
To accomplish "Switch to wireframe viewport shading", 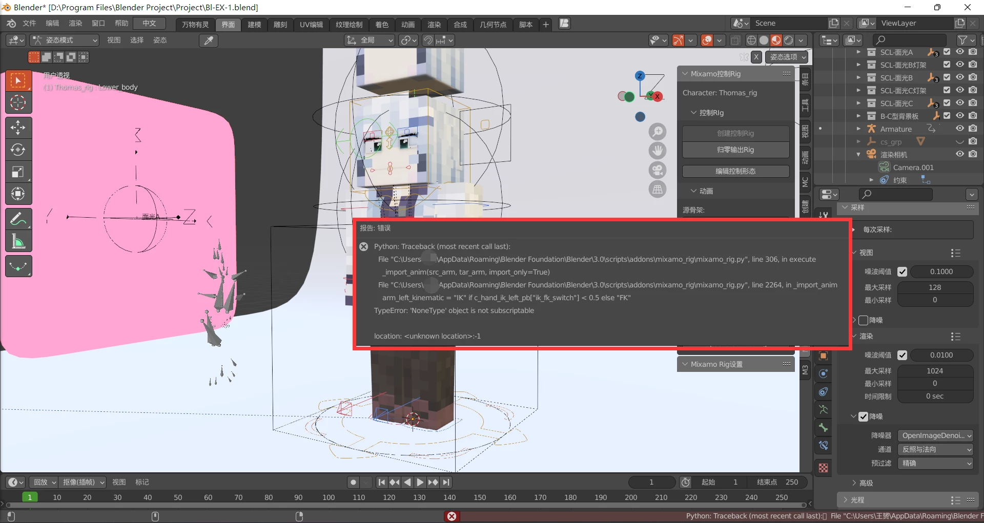I will (x=751, y=40).
